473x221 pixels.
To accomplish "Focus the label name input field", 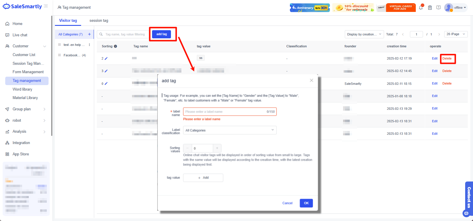I will pyautogui.click(x=230, y=112).
